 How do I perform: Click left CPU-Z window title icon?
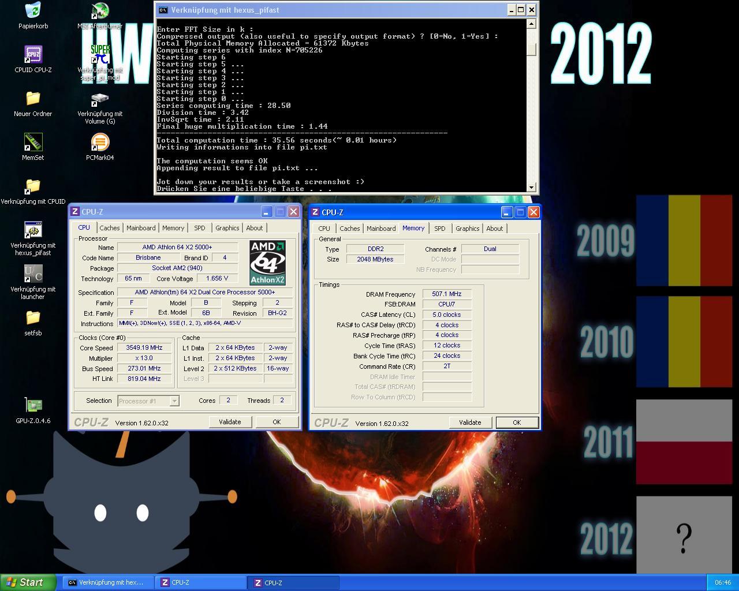75,212
